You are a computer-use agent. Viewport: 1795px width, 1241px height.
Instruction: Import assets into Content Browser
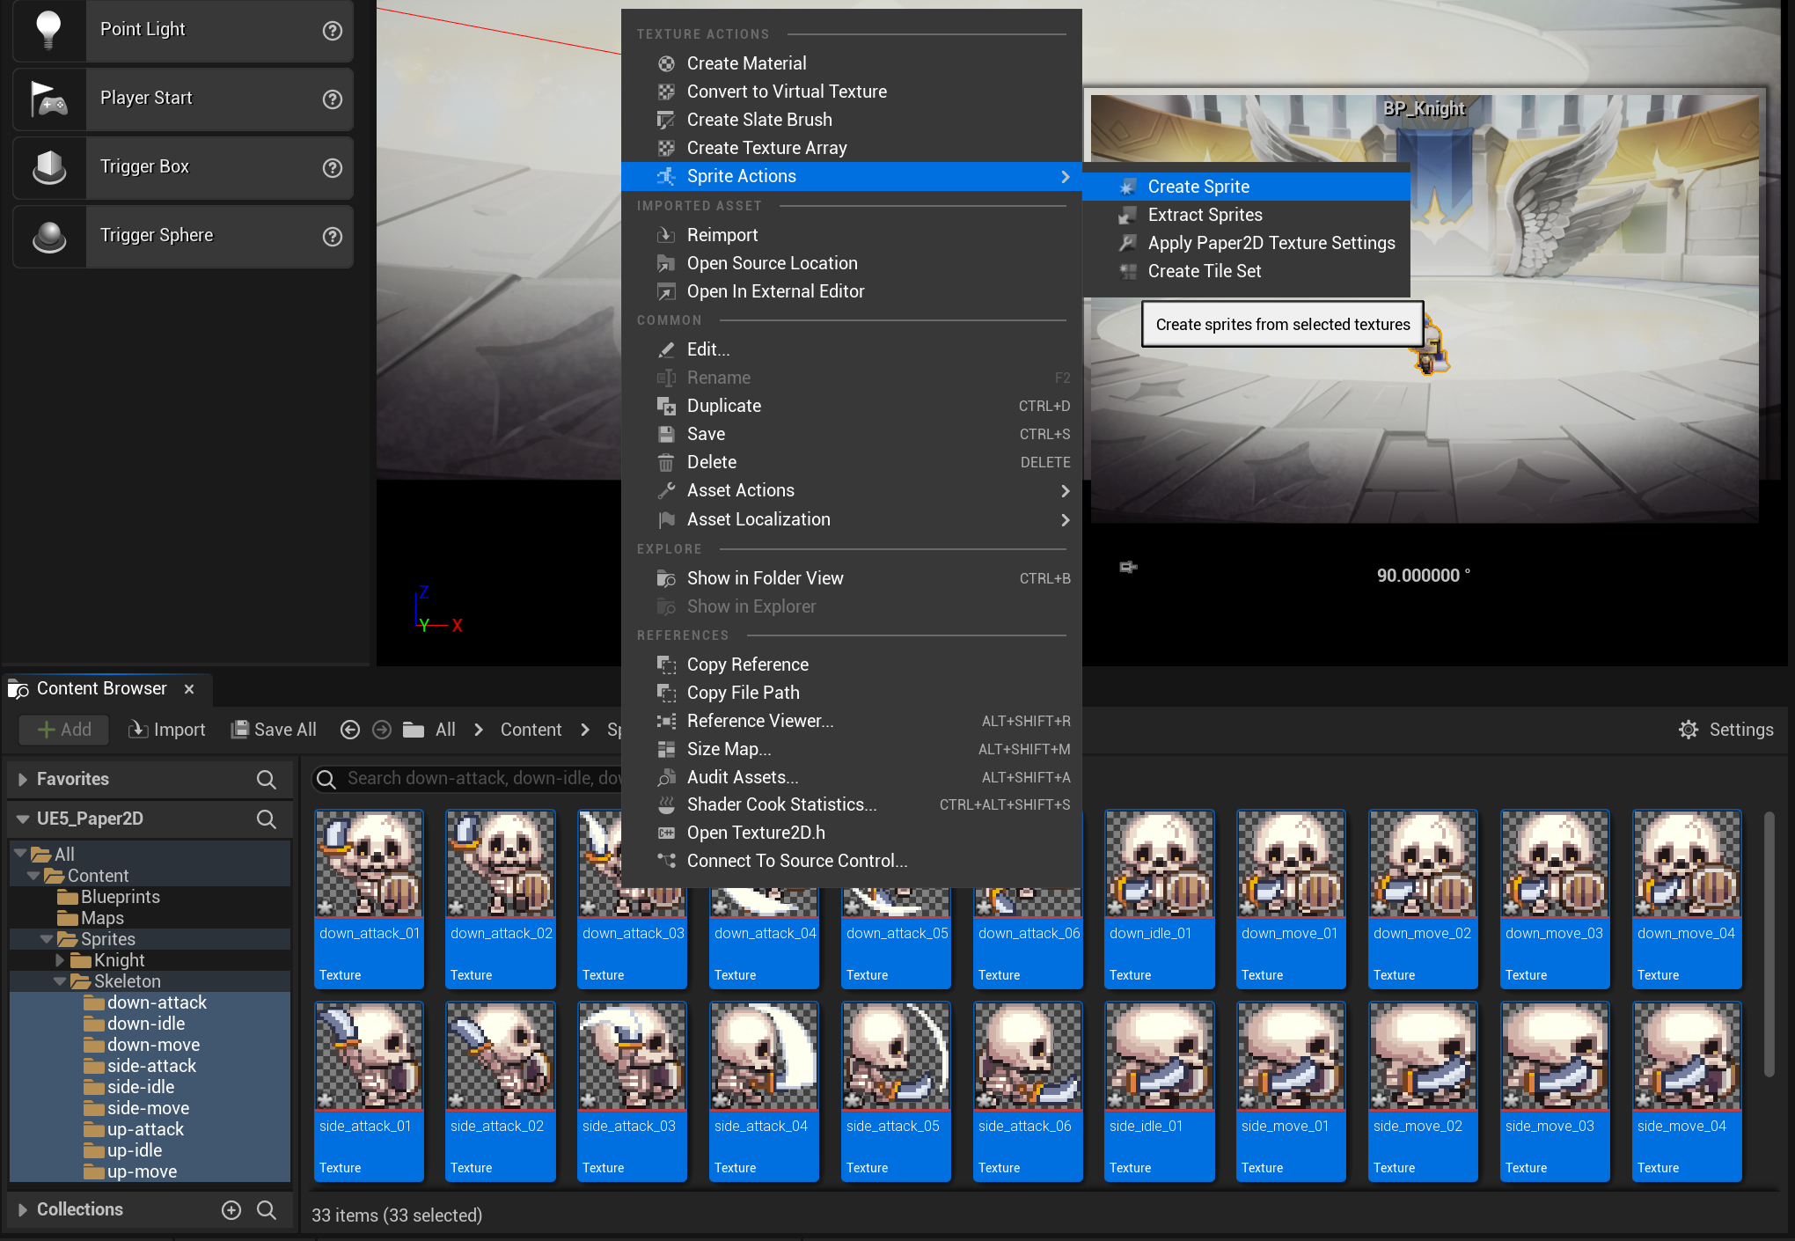166,730
